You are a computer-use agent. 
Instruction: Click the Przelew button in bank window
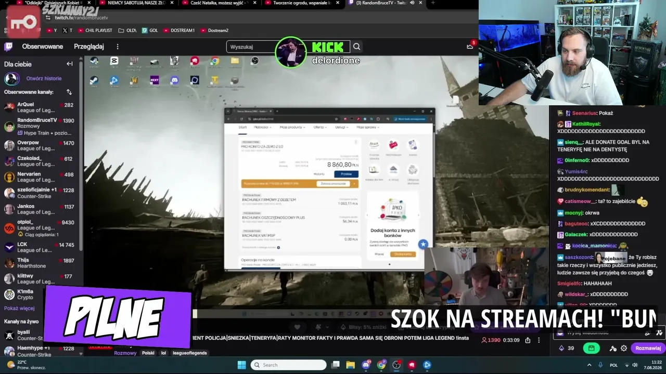346,174
